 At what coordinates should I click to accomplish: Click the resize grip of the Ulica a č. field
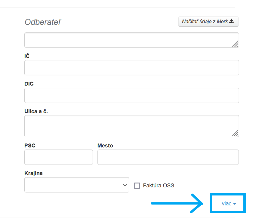pos(235,133)
